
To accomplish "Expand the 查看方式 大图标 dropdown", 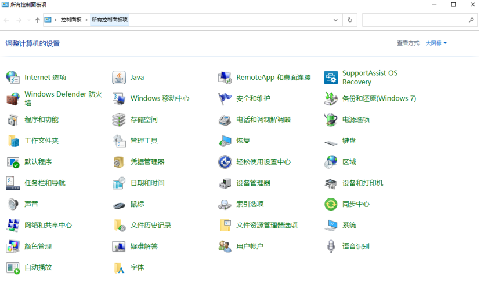I will [436, 43].
